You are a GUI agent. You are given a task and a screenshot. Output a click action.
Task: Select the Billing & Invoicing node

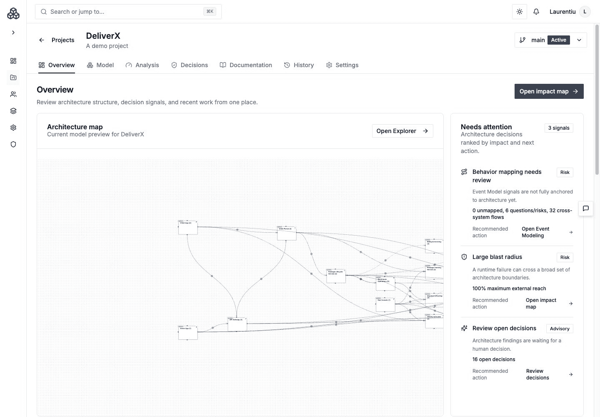(434, 246)
